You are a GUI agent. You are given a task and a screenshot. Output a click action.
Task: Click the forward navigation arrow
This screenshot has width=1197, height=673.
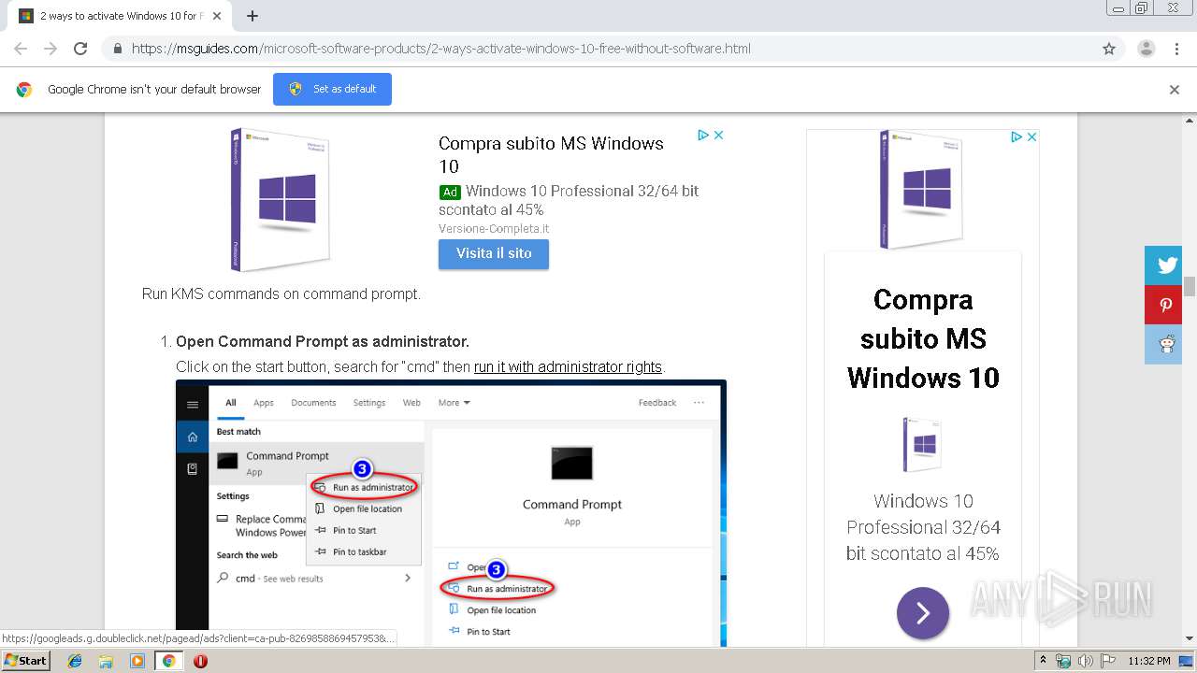(50, 49)
